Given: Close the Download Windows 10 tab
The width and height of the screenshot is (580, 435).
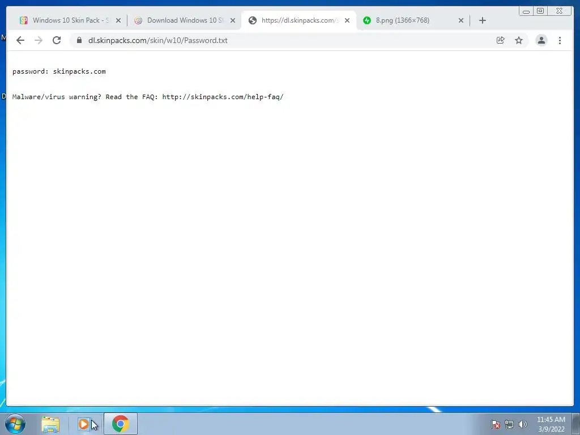Looking at the screenshot, I should 233,20.
